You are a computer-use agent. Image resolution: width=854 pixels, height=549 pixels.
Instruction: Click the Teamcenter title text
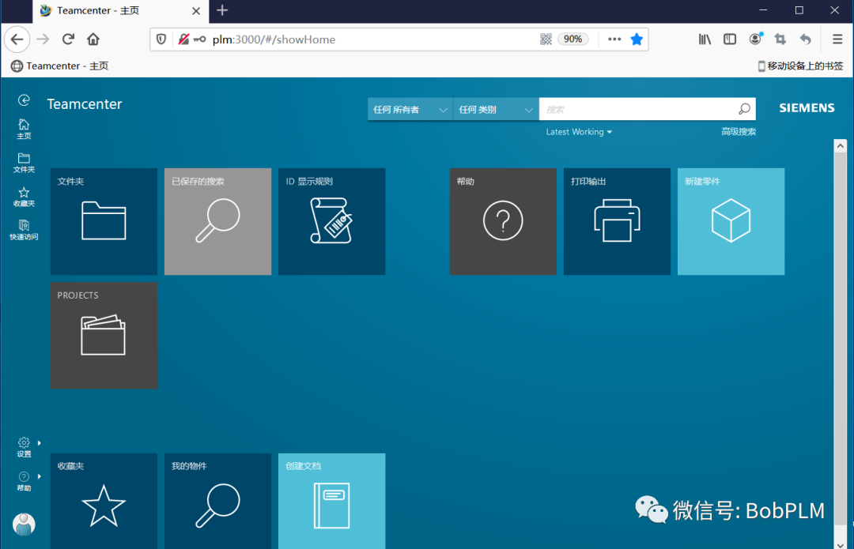(x=85, y=104)
